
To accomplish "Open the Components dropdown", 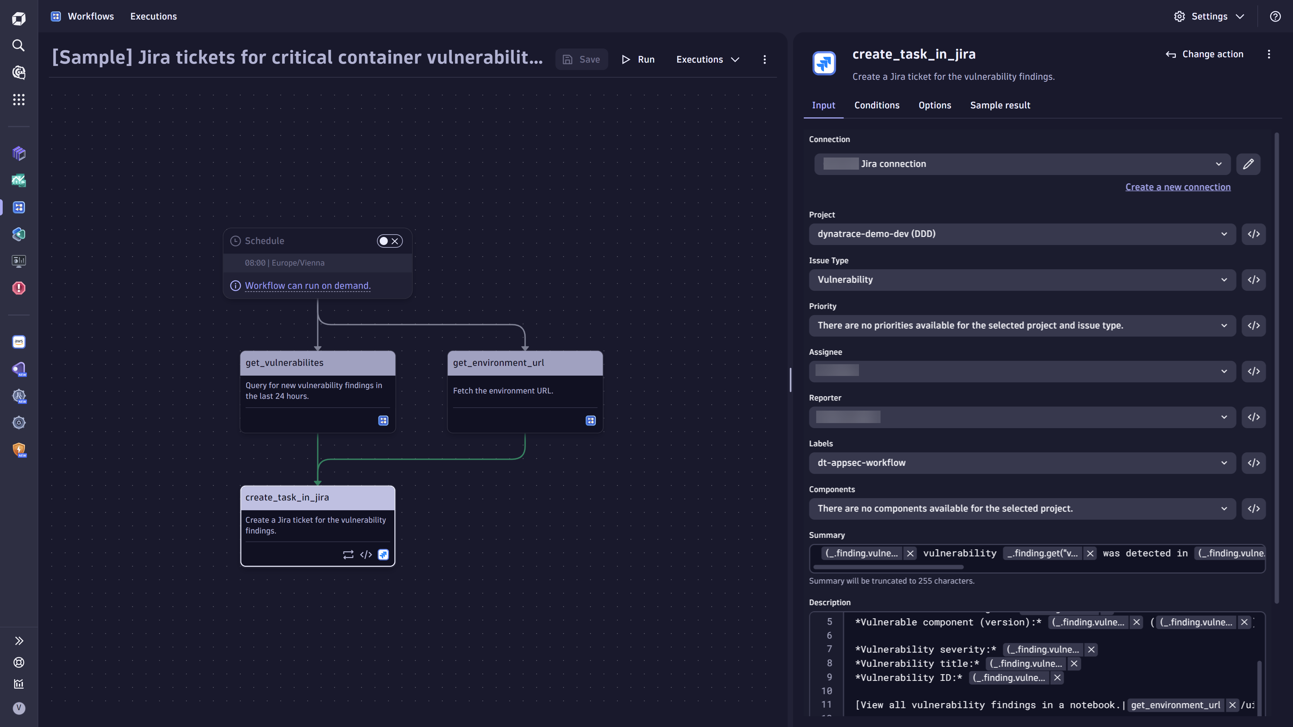I will (x=1022, y=508).
